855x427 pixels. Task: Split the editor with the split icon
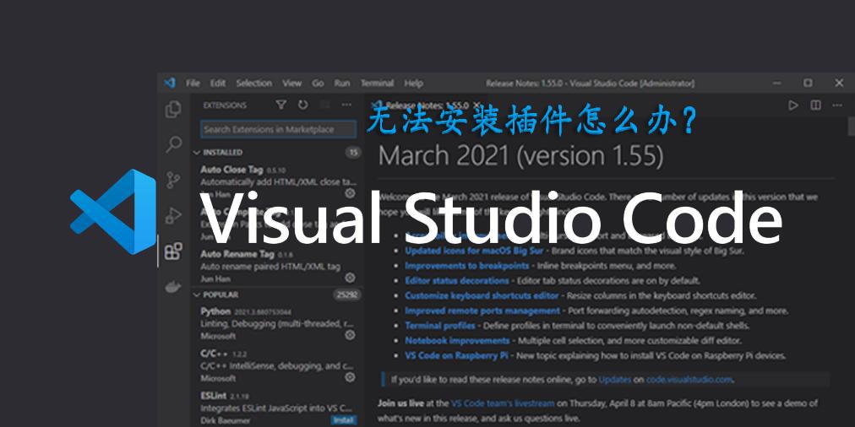[815, 105]
